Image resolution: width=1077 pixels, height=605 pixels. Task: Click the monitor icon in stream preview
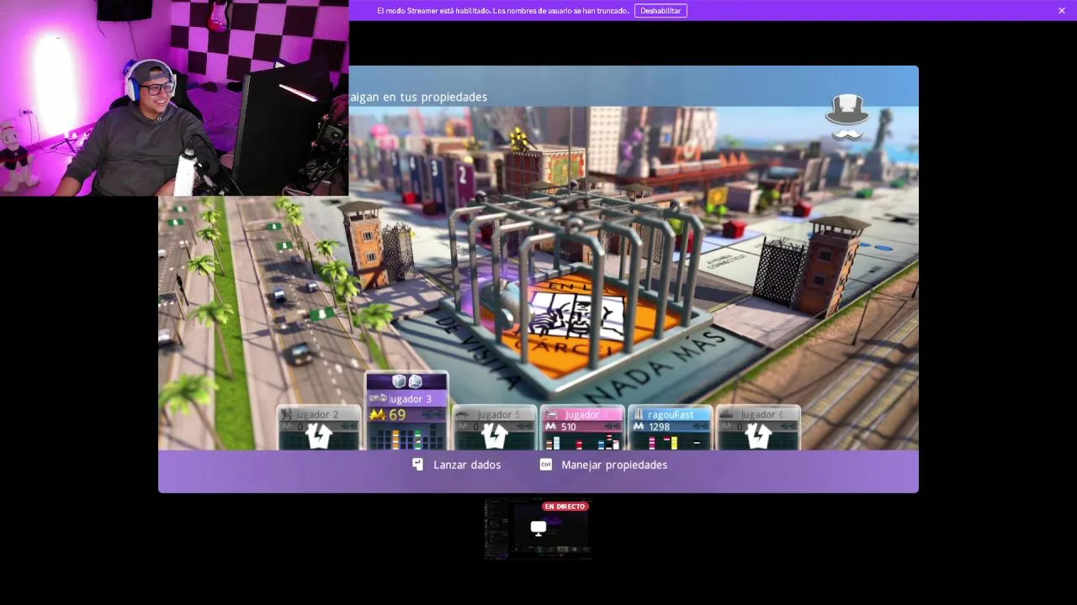tap(538, 528)
